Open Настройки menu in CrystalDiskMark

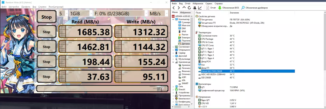coord(14,7)
